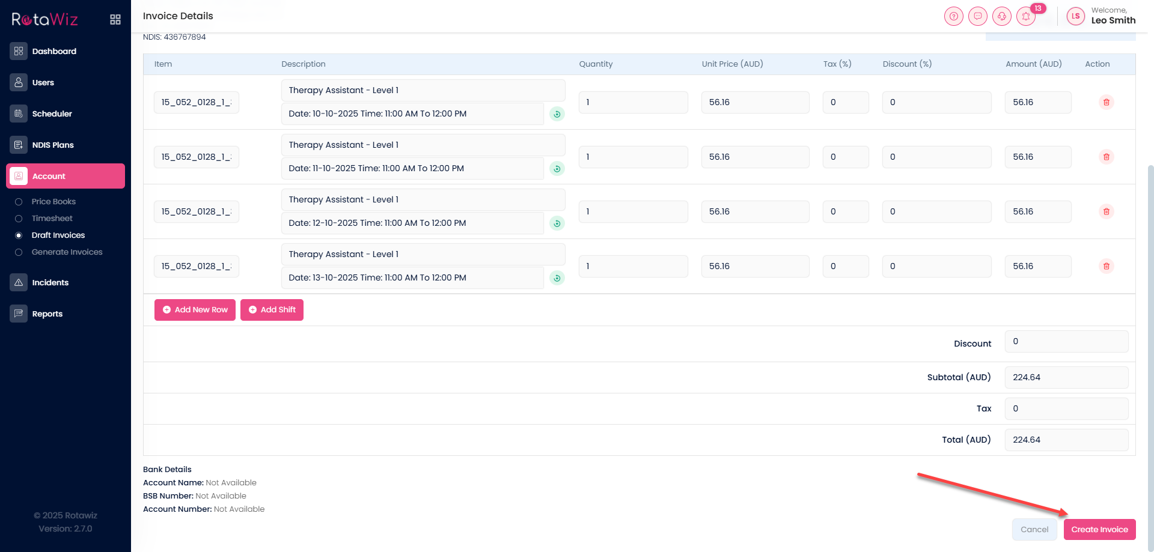The width and height of the screenshot is (1154, 552).
Task: Open the help question mark icon
Action: click(953, 16)
